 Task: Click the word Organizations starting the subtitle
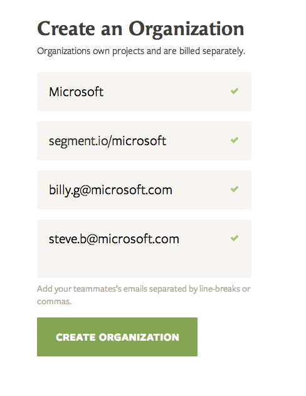(64, 52)
